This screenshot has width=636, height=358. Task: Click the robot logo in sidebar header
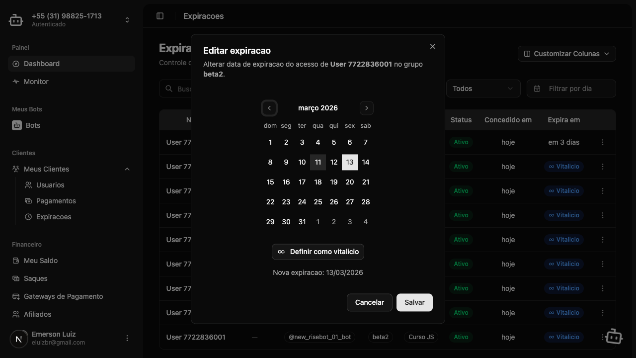(x=16, y=20)
